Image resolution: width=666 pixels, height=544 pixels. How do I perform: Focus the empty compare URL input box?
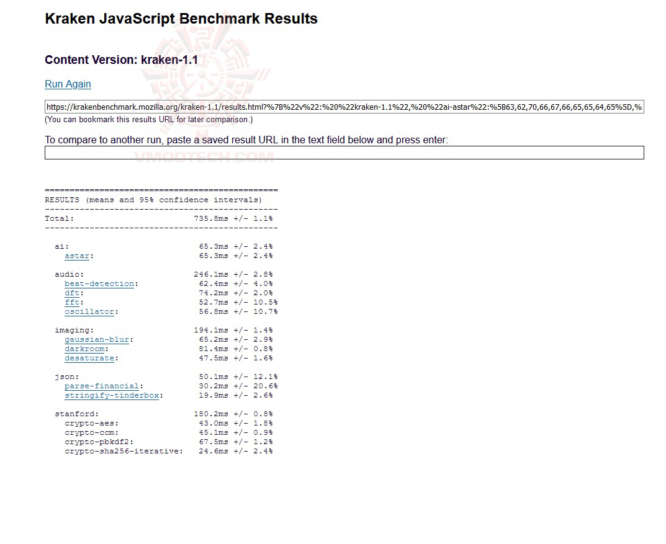pyautogui.click(x=344, y=153)
